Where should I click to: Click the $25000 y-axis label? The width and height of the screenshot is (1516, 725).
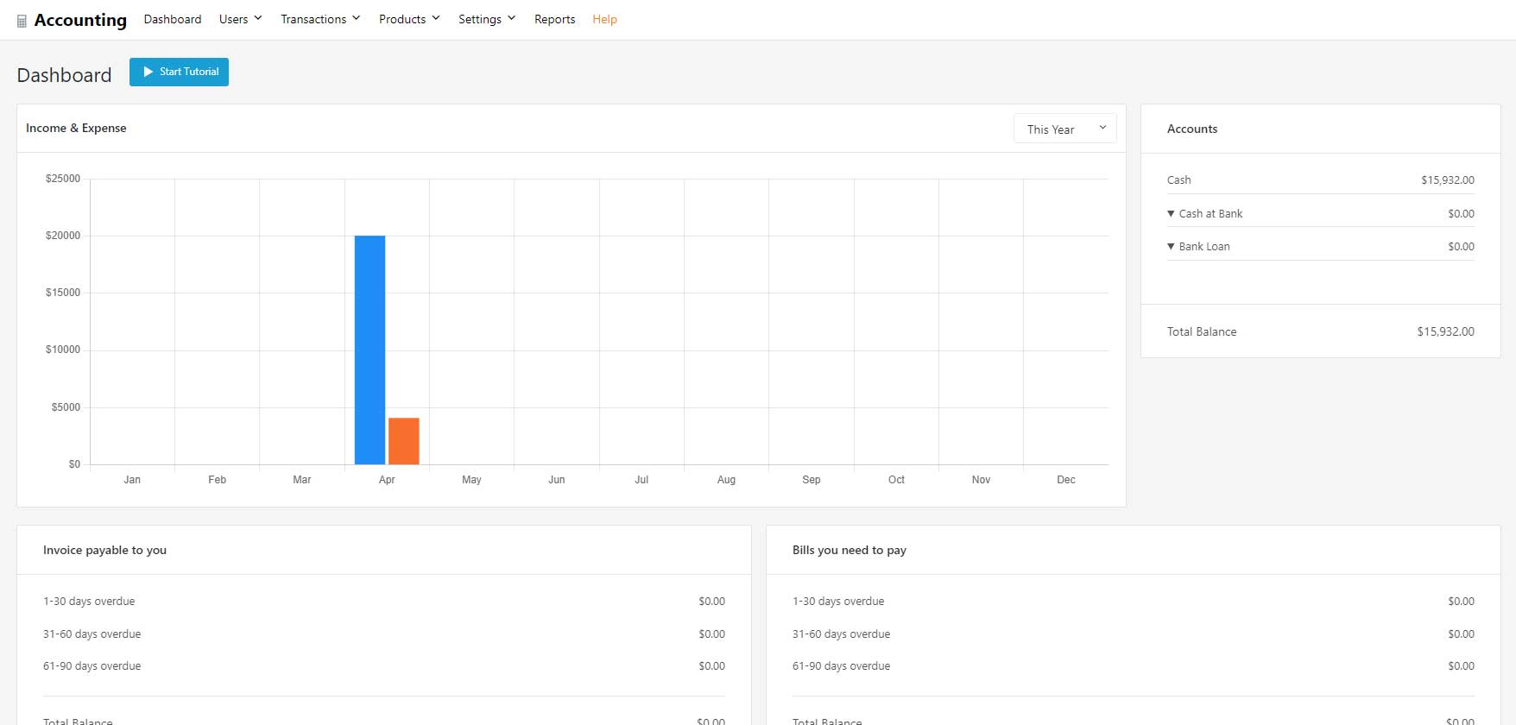[x=63, y=179]
